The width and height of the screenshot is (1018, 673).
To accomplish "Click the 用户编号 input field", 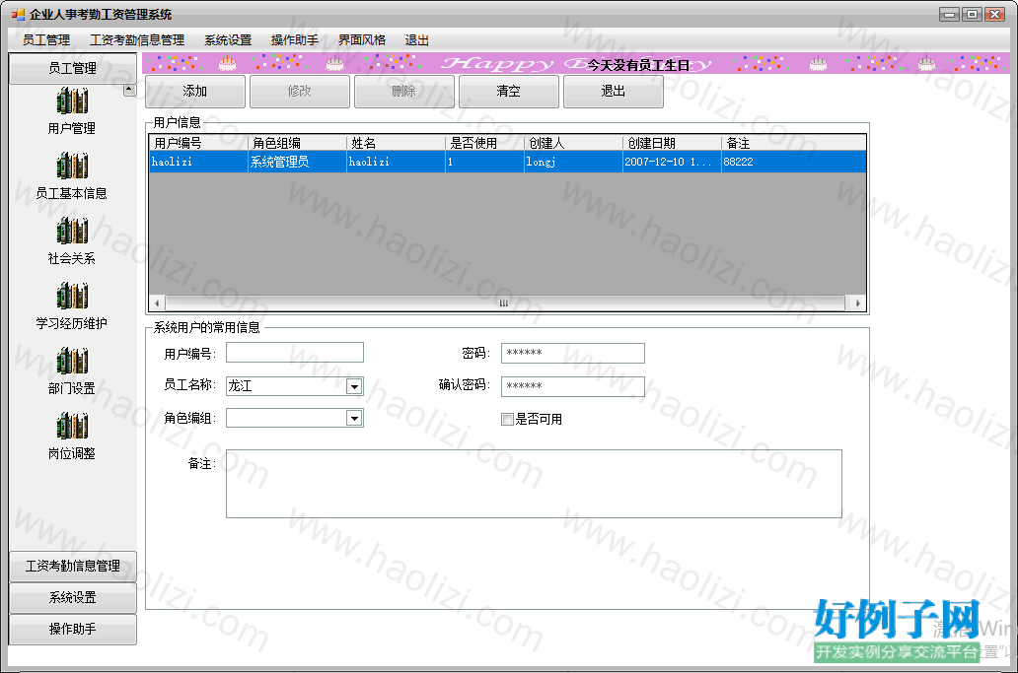I will [295, 353].
